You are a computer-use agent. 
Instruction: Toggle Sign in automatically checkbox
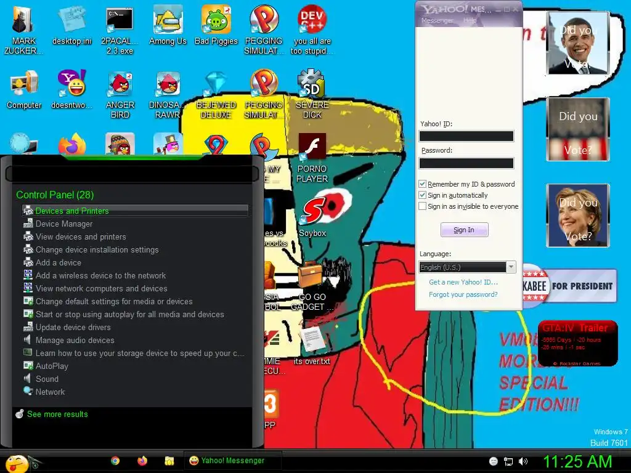[422, 195]
